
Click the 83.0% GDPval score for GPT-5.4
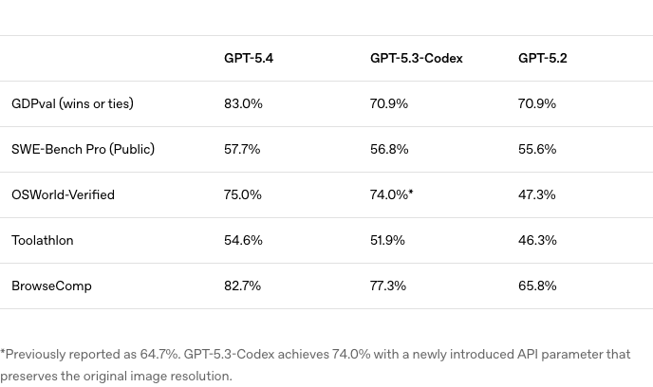[x=243, y=104]
